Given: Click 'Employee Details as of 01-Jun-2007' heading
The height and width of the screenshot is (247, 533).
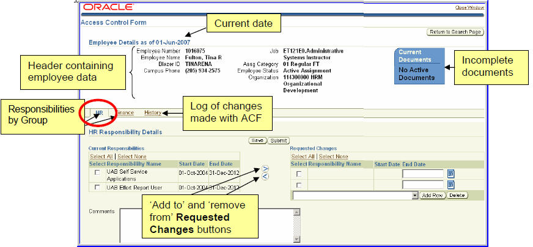Looking at the screenshot, I should point(139,43).
